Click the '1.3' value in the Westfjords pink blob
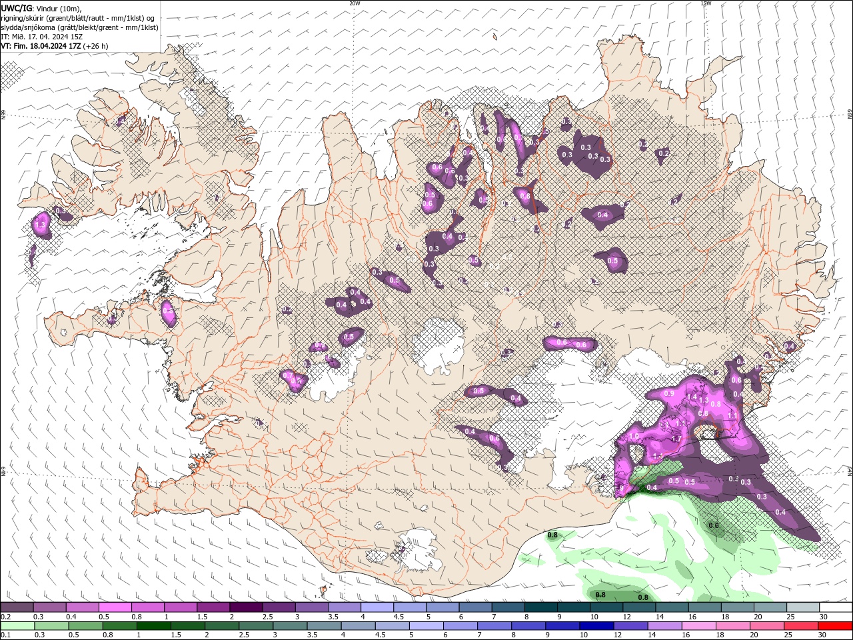Screen dimensions: 853x640 tap(41, 226)
